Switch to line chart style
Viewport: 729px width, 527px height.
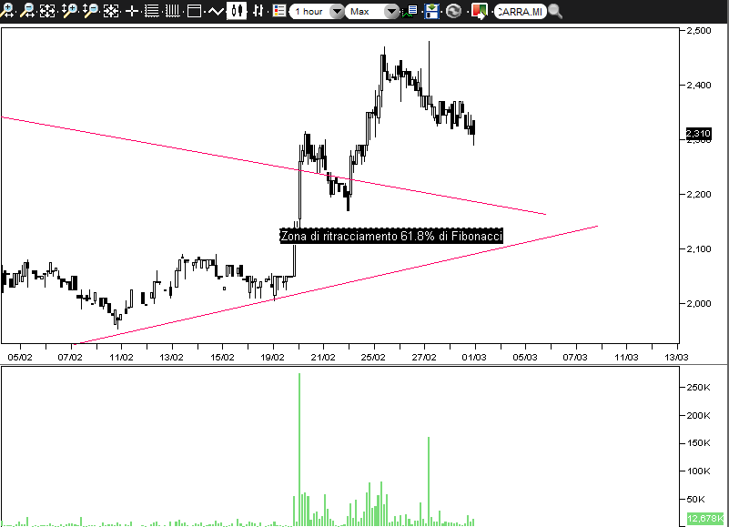click(x=216, y=11)
